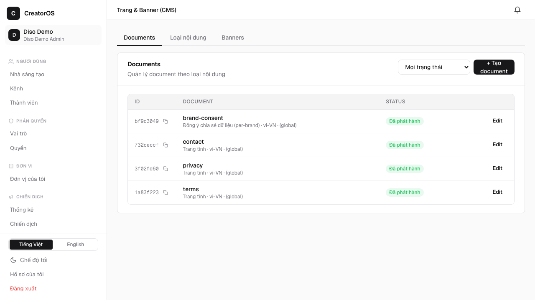Image resolution: width=535 pixels, height=300 pixels.
Task: Click the Tạo document button
Action: click(494, 67)
